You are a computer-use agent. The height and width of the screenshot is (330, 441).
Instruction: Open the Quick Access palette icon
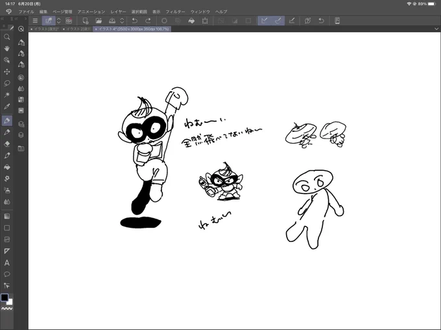(x=21, y=29)
